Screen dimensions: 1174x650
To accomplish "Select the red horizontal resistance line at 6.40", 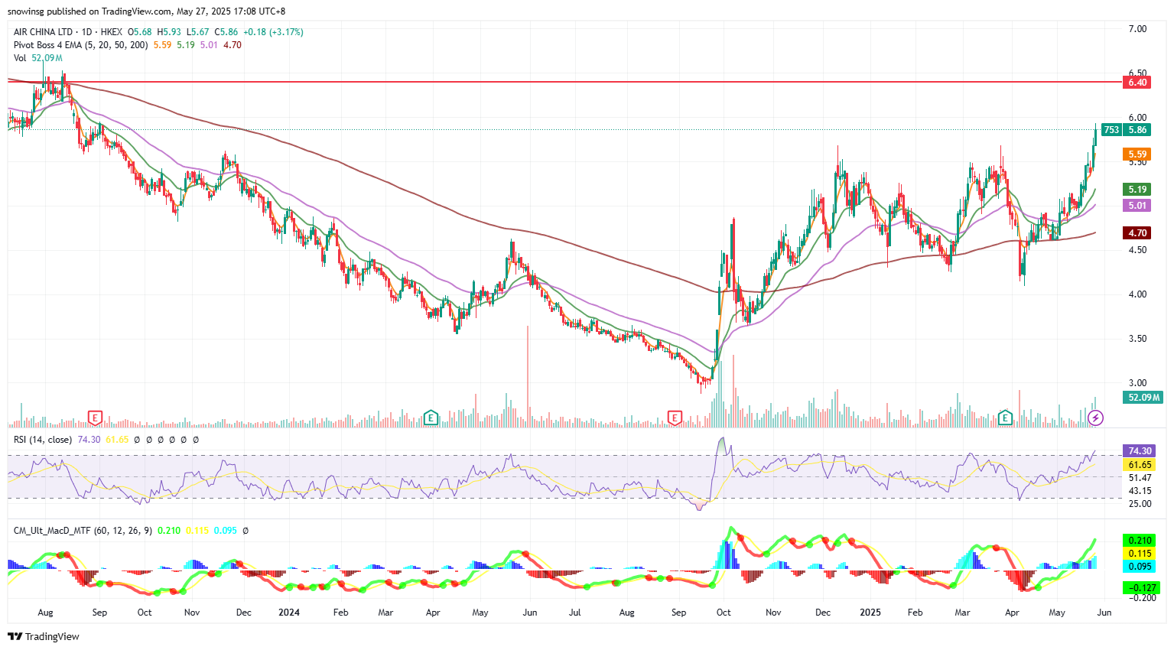I will pyautogui.click(x=564, y=82).
